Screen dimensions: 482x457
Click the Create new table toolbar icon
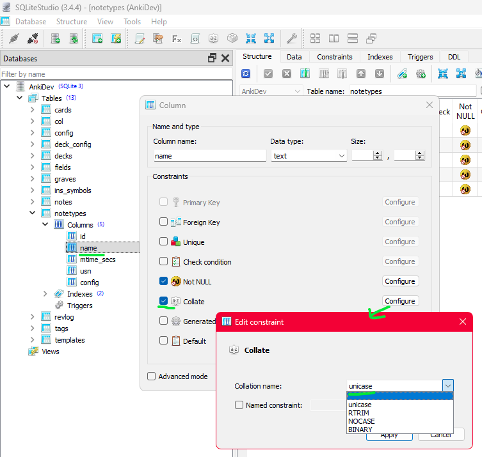pos(97,39)
